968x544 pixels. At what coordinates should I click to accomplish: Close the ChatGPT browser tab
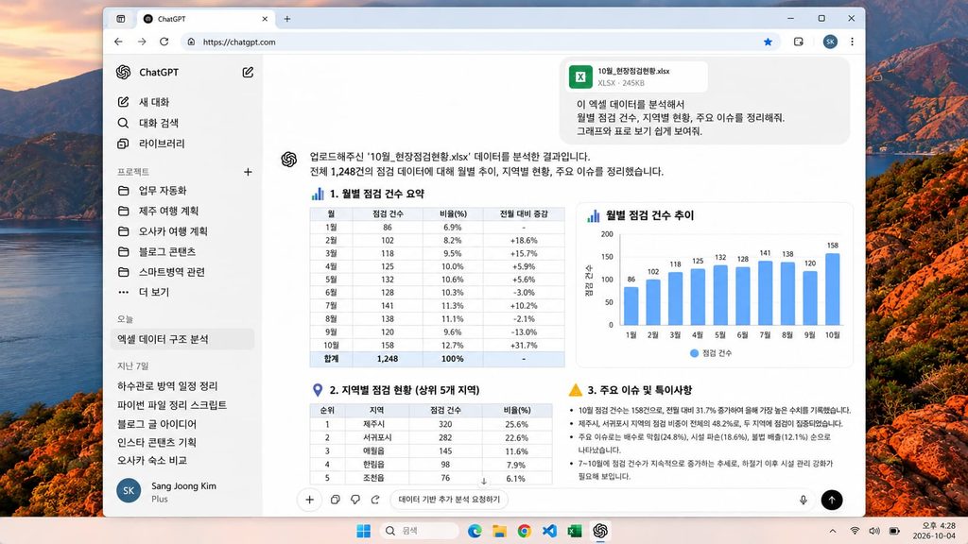point(265,19)
